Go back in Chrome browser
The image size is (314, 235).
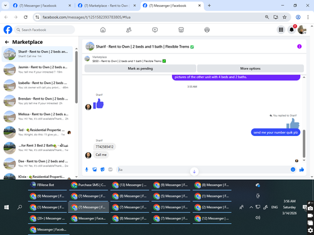click(x=6, y=17)
